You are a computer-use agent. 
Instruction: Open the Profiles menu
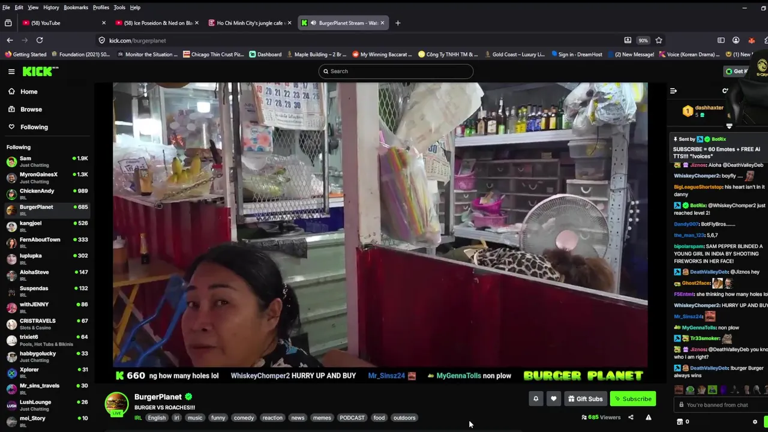tap(101, 7)
